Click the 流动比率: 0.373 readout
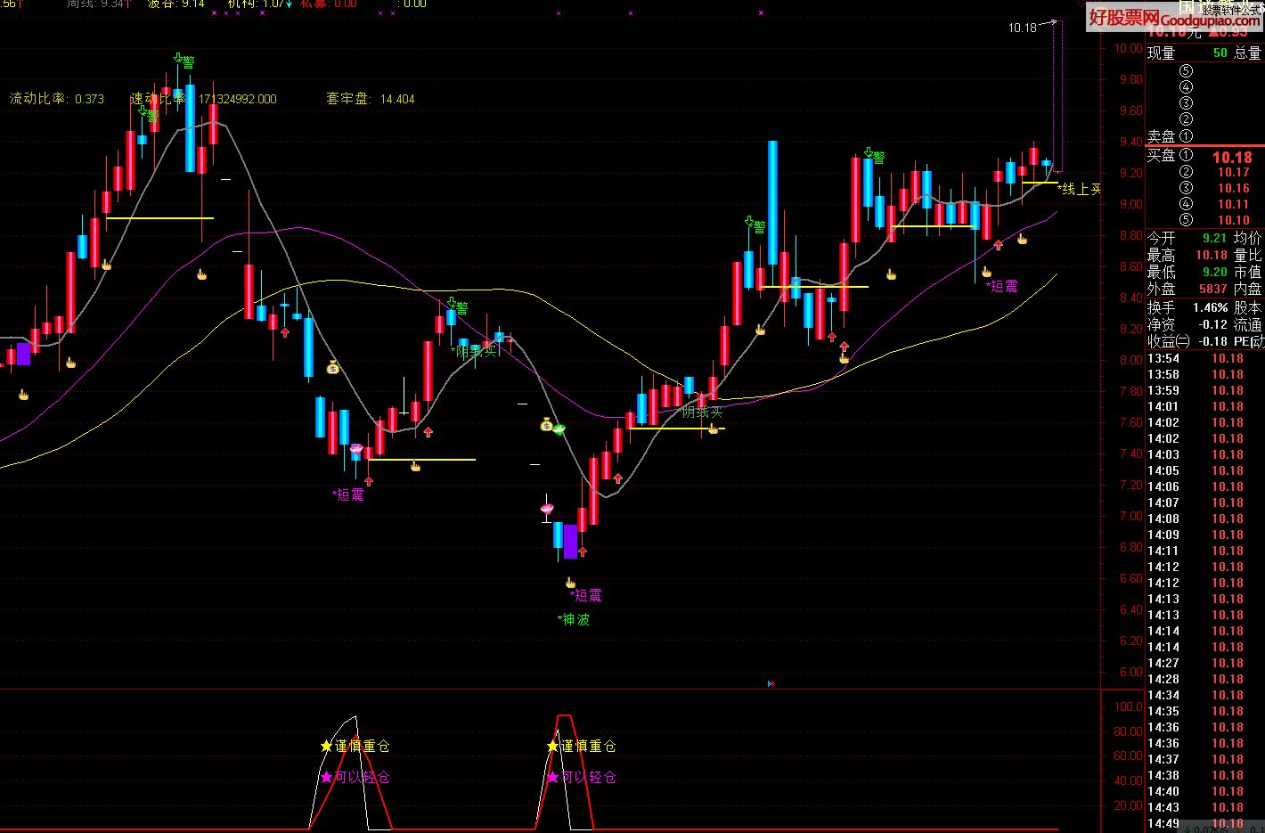Viewport: 1265px width, 833px height. click(x=57, y=99)
